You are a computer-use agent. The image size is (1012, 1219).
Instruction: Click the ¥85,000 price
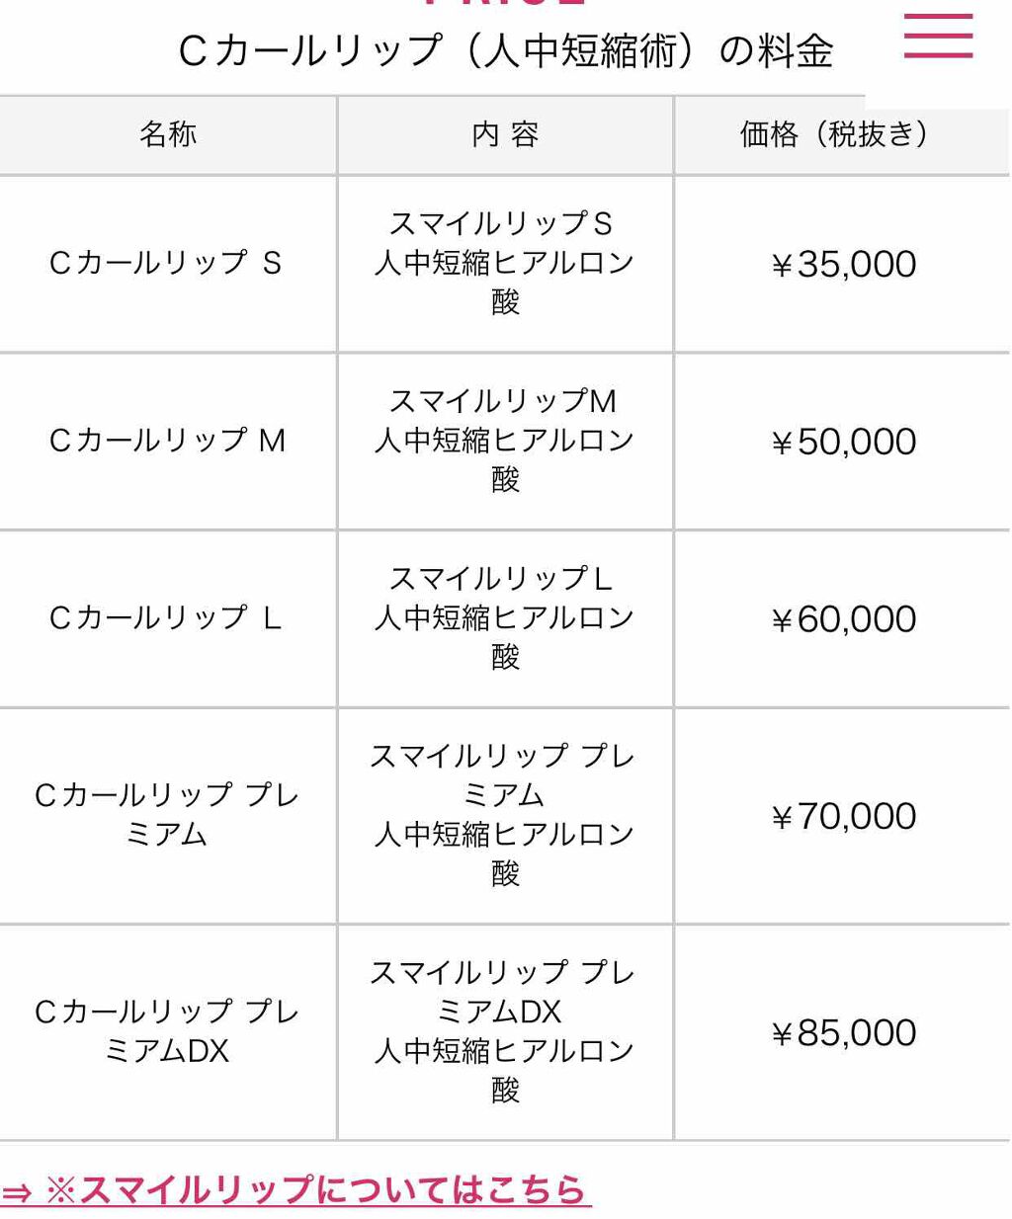843,1033
